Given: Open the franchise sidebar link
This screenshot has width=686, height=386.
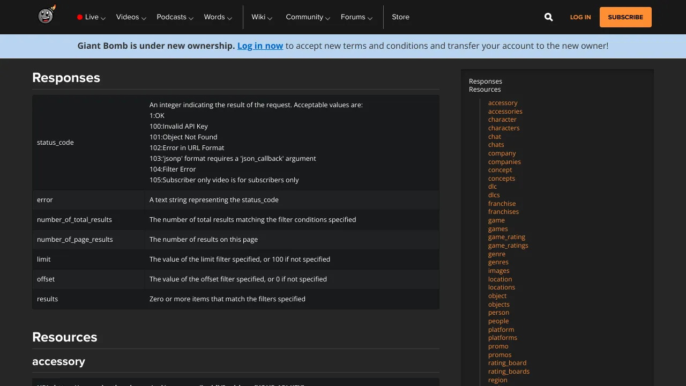Looking at the screenshot, I should pyautogui.click(x=502, y=204).
